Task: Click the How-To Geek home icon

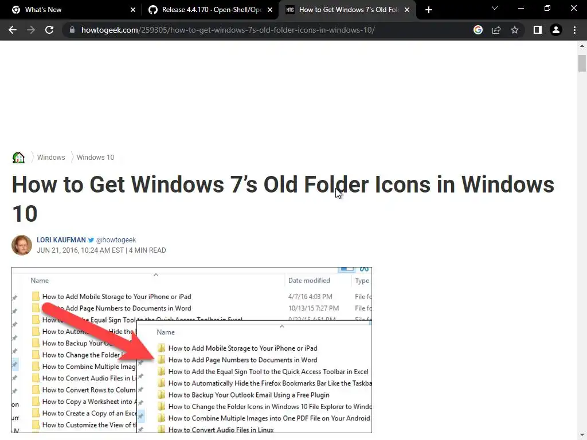Action: [18, 158]
